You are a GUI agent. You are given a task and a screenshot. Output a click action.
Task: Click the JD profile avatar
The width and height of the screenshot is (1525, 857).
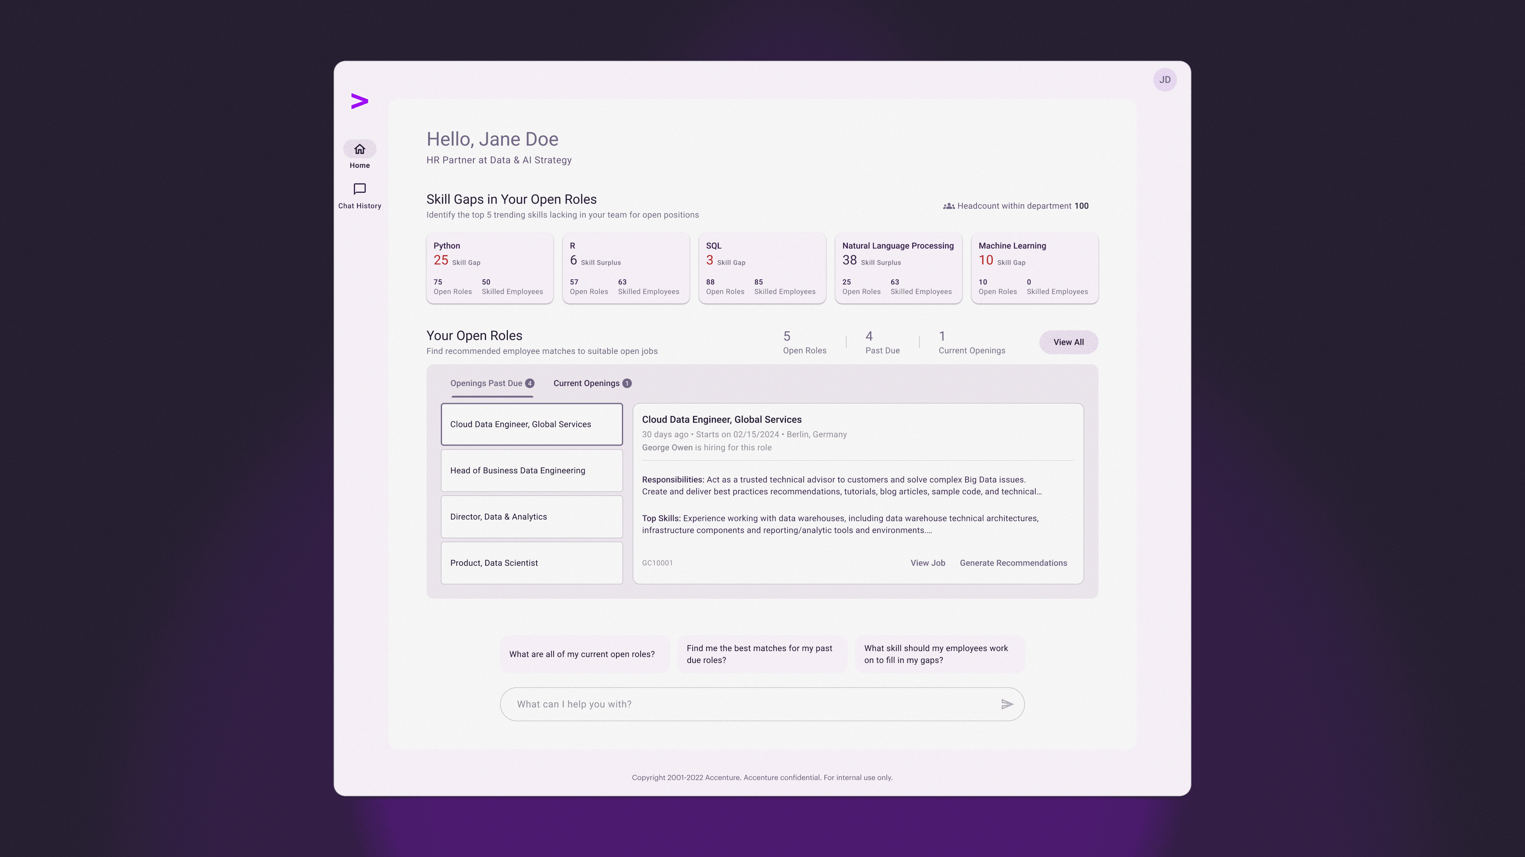1164,80
